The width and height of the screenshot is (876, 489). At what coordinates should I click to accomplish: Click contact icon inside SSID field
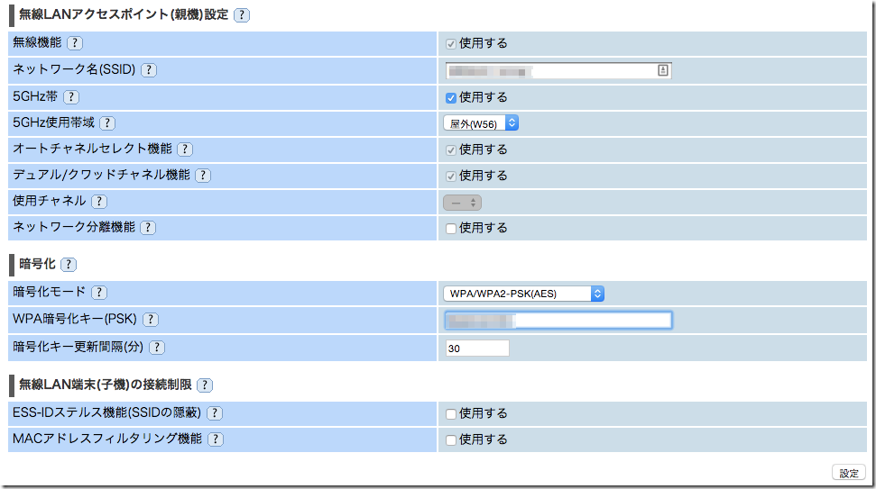[x=663, y=70]
